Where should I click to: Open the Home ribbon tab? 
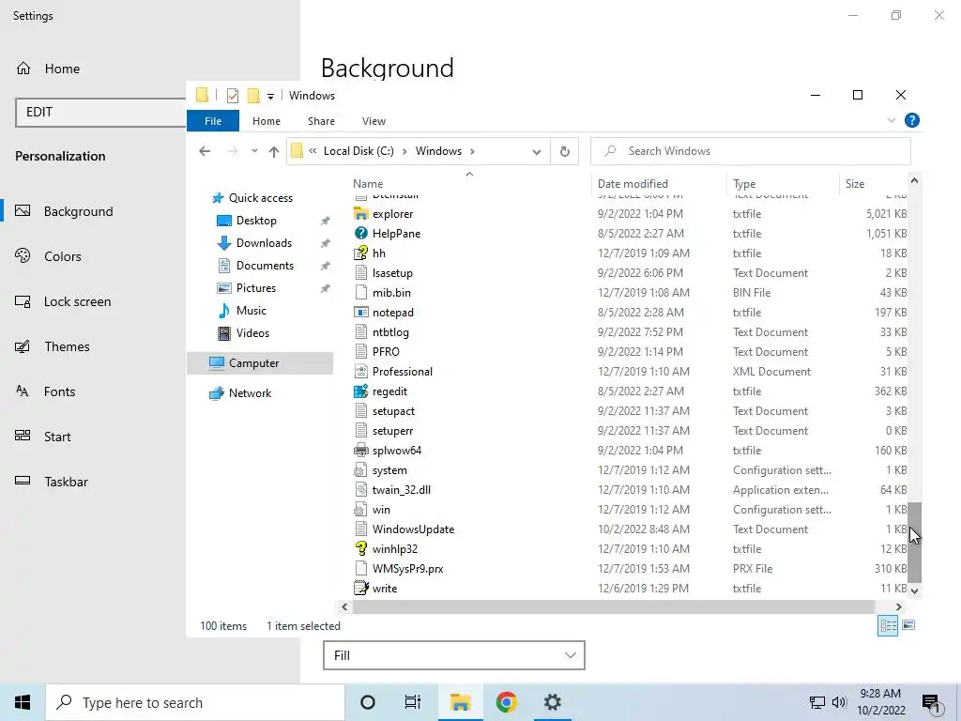(x=267, y=121)
